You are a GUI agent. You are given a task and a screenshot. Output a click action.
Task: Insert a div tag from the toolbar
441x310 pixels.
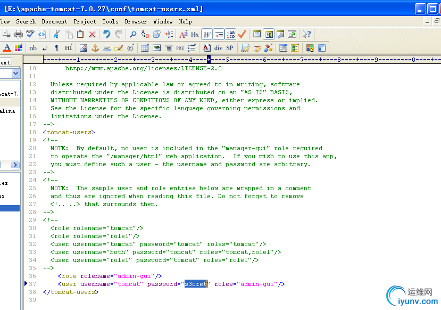(x=218, y=48)
